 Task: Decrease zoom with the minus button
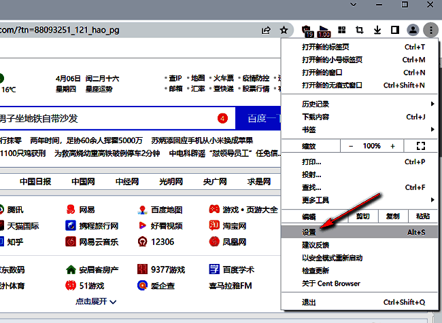click(351, 146)
